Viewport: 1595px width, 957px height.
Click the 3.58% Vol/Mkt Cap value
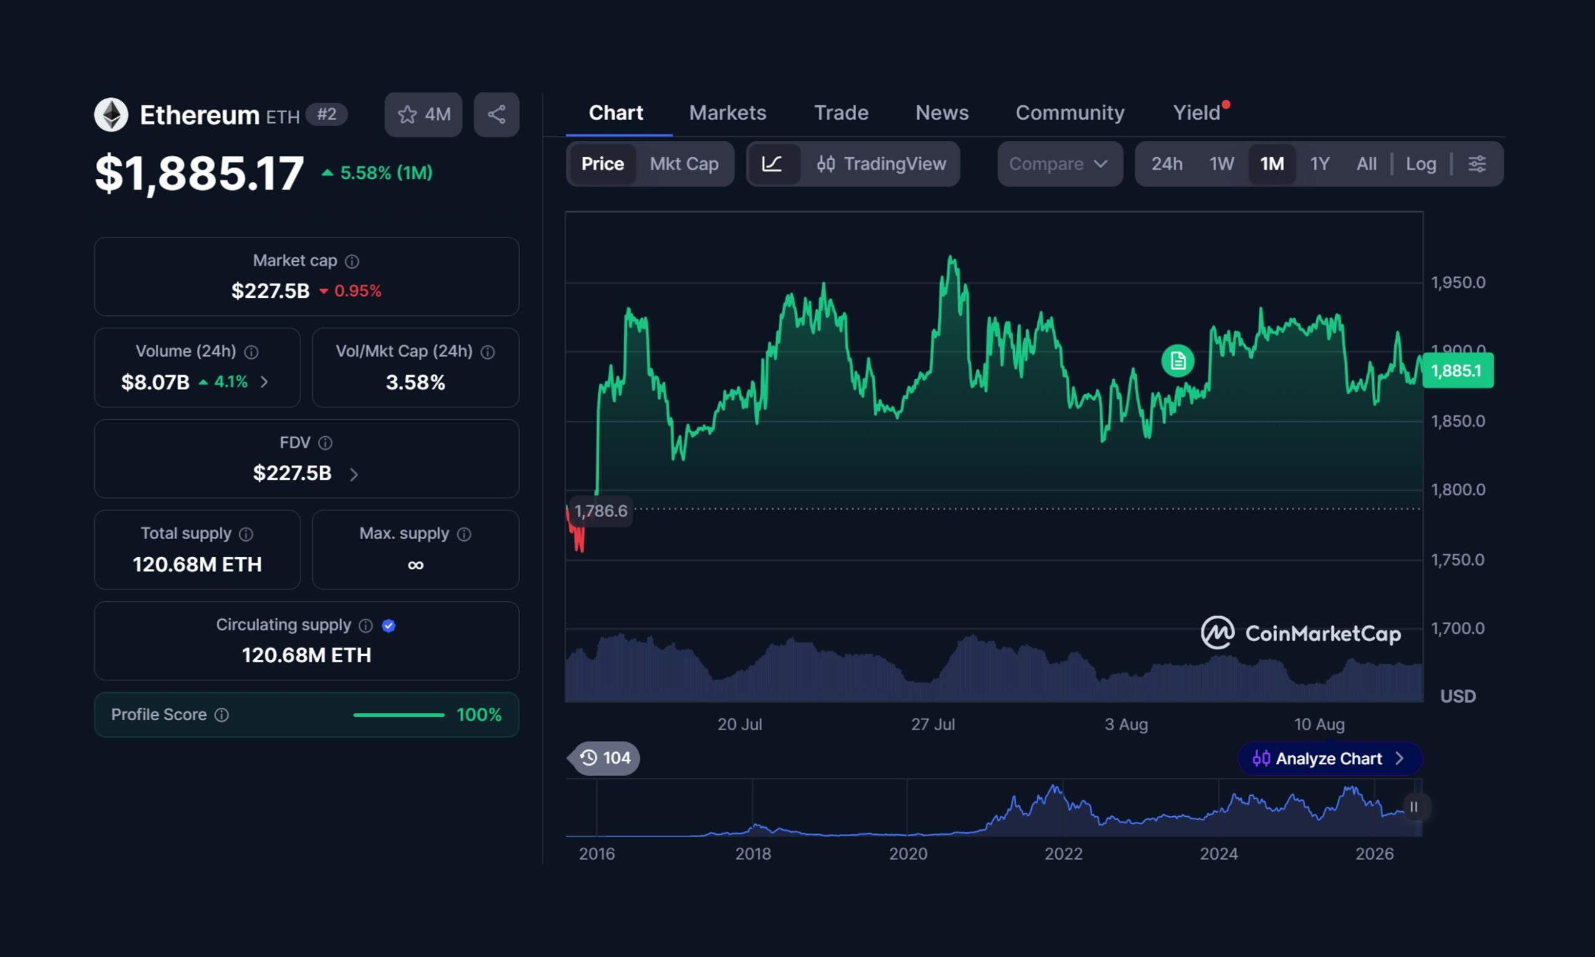click(x=415, y=383)
